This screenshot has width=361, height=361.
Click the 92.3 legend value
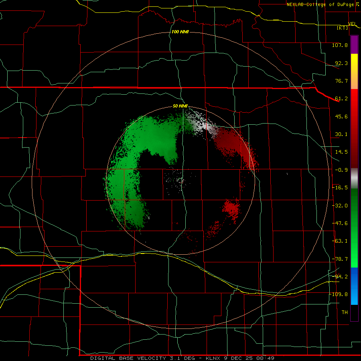click(341, 63)
